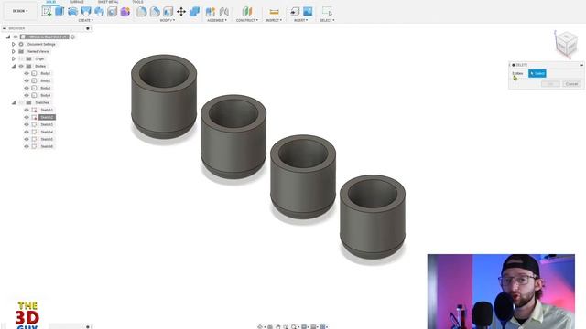Click the activate radio icon beside document name
Image resolution: width=586 pixels, height=329 pixels.
(x=73, y=37)
